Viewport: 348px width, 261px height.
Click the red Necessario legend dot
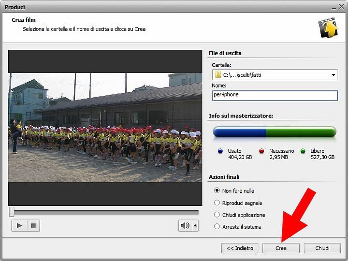pyautogui.click(x=261, y=151)
